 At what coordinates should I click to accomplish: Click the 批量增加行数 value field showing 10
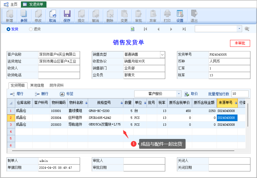240,94
